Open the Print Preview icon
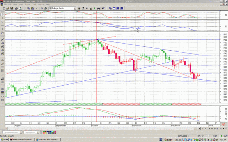 20,8
